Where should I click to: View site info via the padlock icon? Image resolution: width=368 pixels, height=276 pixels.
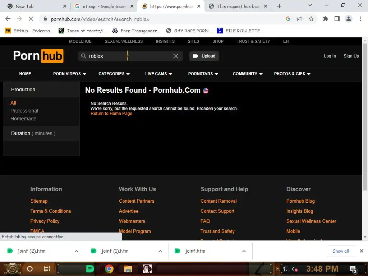tap(45, 19)
